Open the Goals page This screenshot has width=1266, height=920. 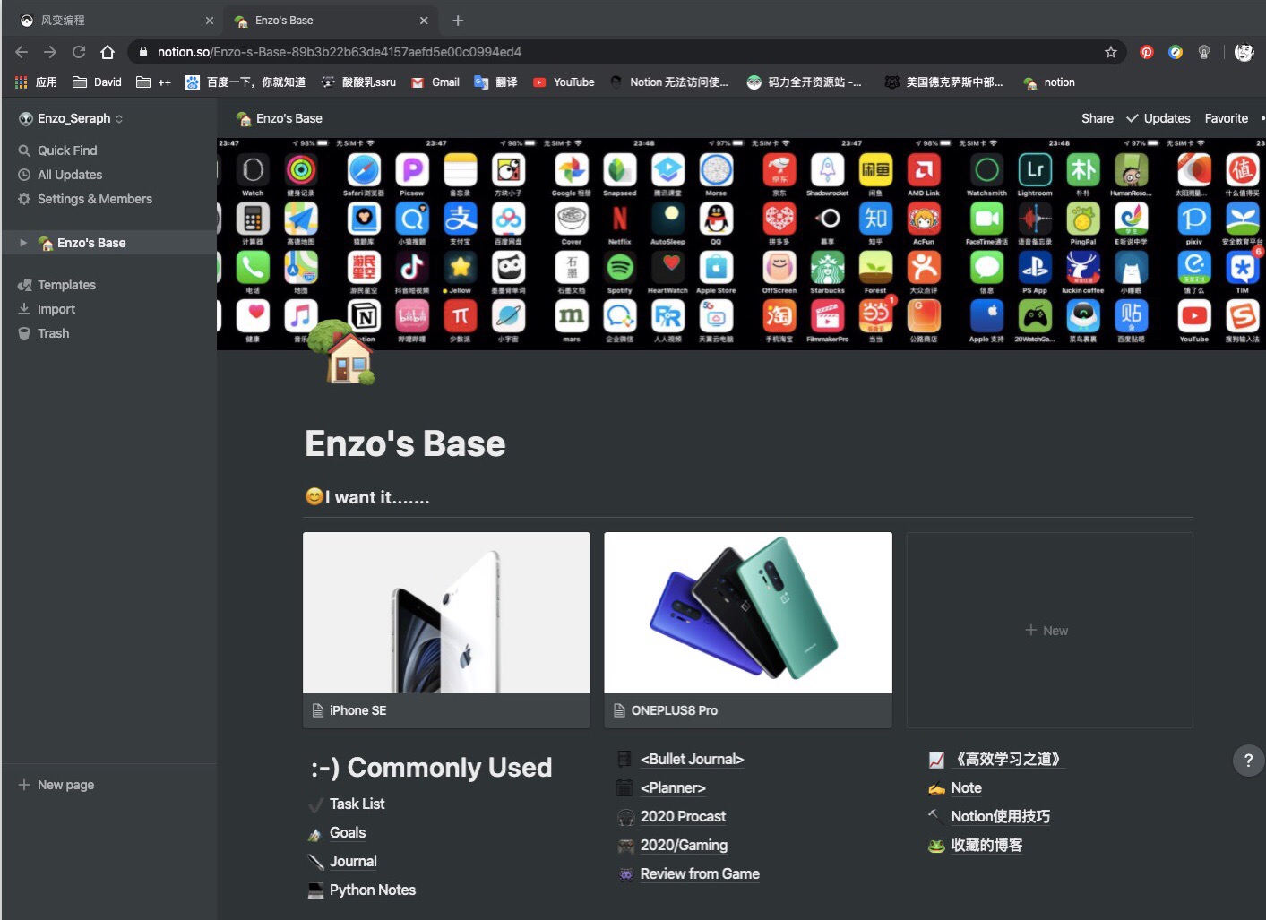348,833
